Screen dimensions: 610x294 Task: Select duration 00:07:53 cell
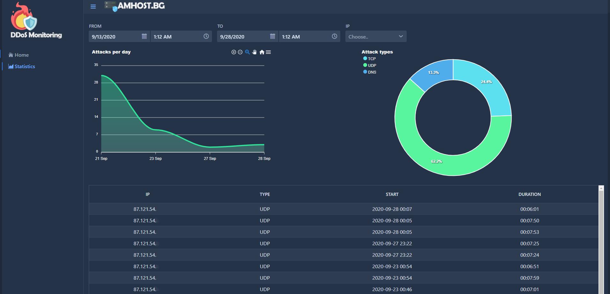coord(530,232)
